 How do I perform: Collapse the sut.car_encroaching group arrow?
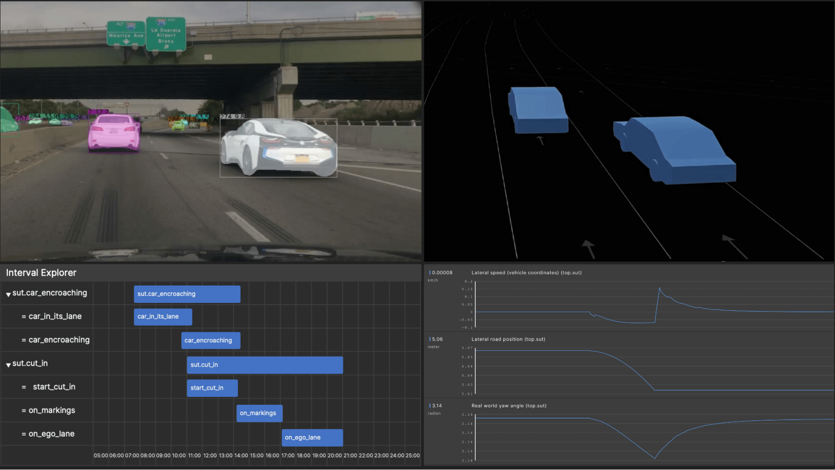[8, 294]
